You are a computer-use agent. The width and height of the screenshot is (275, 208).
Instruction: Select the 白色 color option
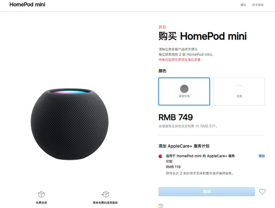pyautogui.click(x=239, y=91)
